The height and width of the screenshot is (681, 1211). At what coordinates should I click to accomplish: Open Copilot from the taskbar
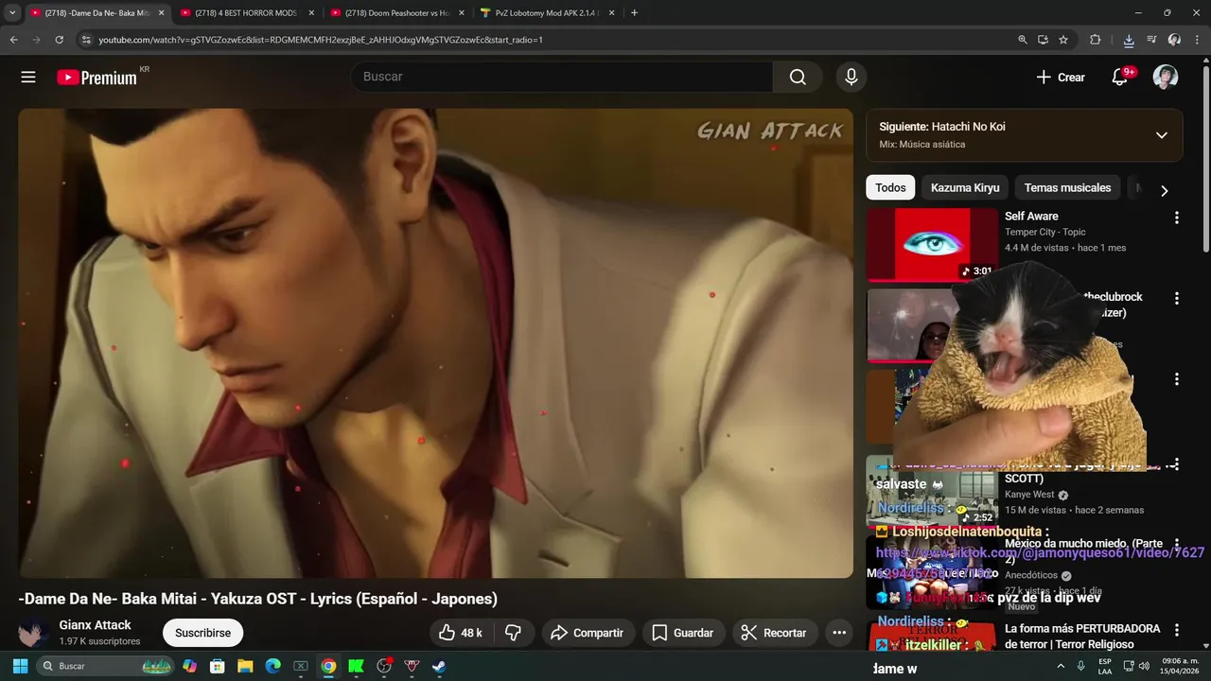click(x=189, y=666)
